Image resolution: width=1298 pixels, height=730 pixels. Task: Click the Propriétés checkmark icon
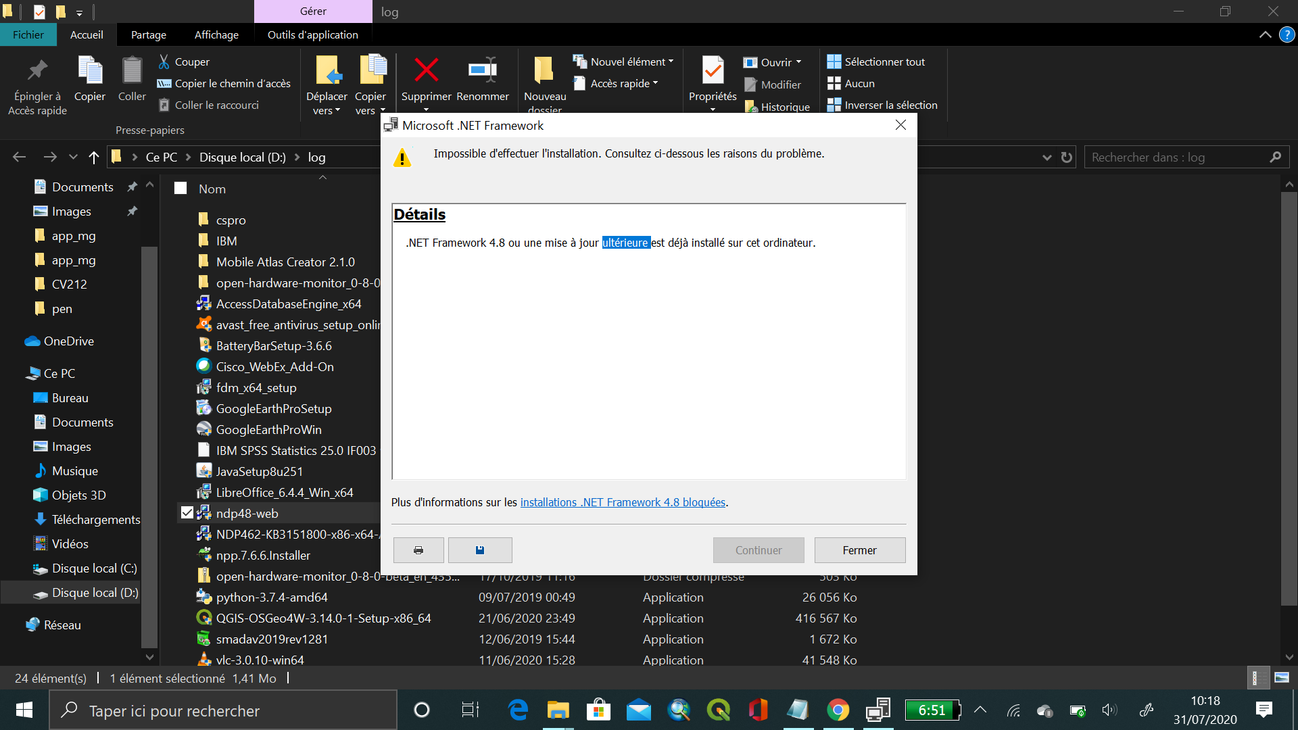(x=713, y=70)
